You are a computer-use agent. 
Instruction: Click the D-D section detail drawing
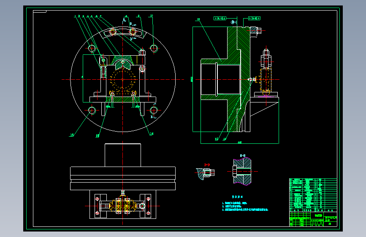[205, 174]
